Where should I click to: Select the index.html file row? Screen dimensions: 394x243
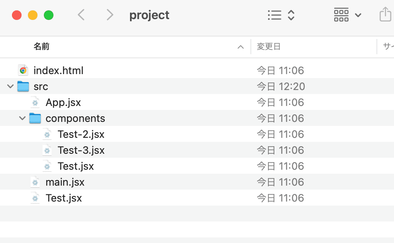click(x=197, y=70)
